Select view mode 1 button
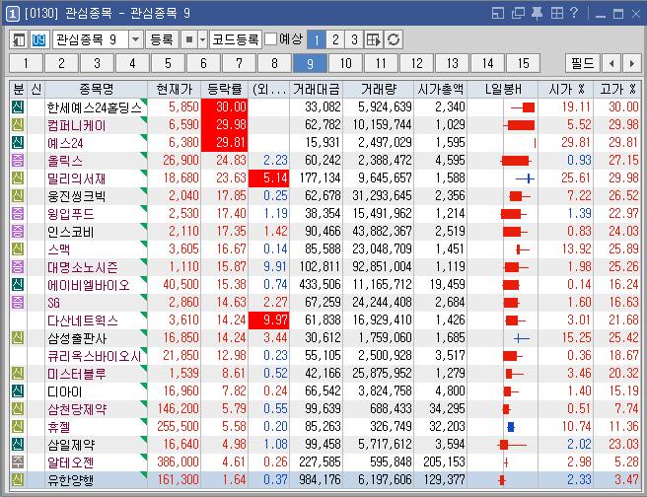Screen dimensions: 647x497 coord(317,40)
